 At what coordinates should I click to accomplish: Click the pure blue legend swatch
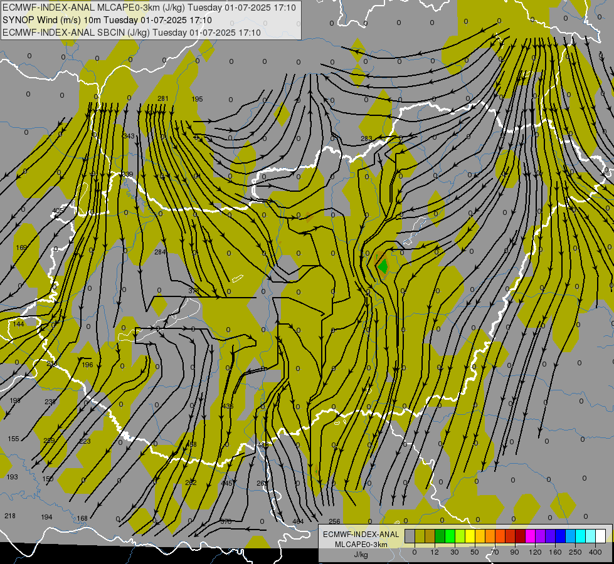[561, 536]
